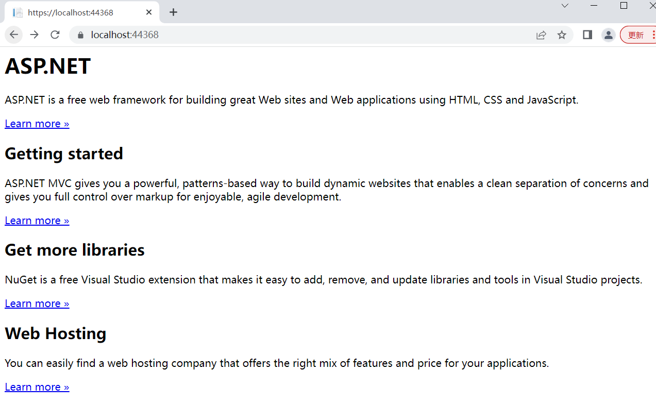Screen dimensions: 656x404
Task: Click the free web framework paragraph
Action: (292, 99)
